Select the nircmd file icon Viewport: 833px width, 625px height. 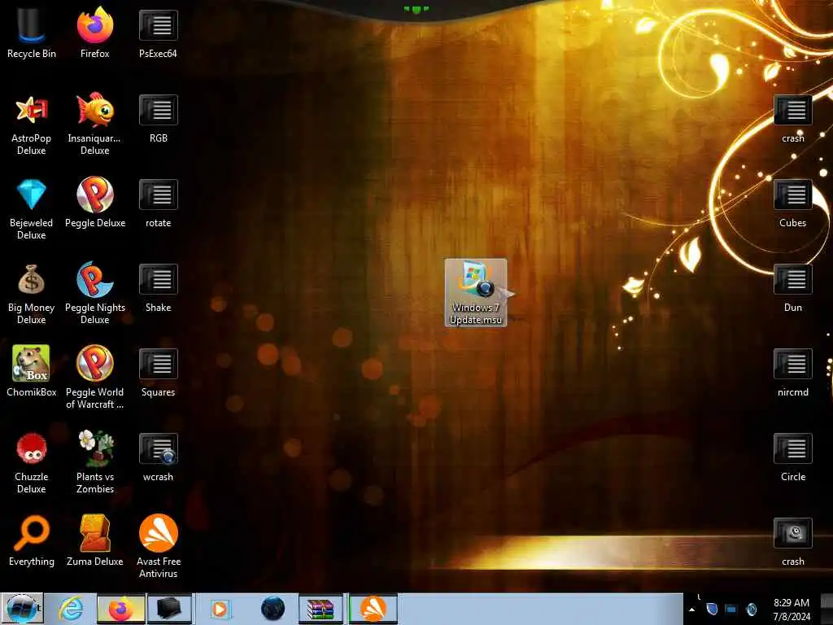[792, 371]
